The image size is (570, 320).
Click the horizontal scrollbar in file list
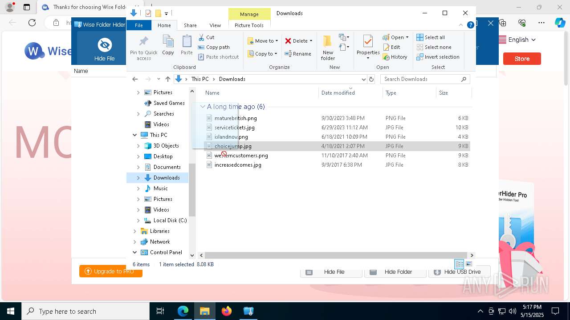[x=336, y=255]
